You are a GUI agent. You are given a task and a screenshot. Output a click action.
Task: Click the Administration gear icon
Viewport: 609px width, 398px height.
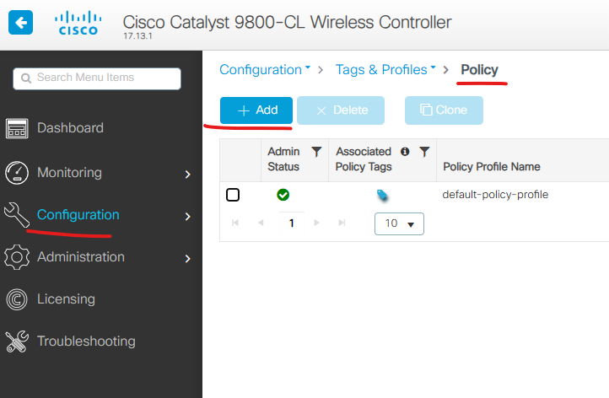pos(17,257)
